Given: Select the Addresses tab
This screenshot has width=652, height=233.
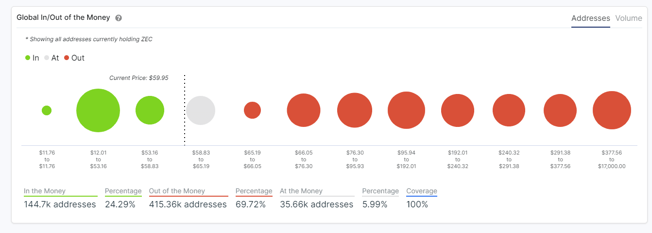Looking at the screenshot, I should pyautogui.click(x=590, y=18).
